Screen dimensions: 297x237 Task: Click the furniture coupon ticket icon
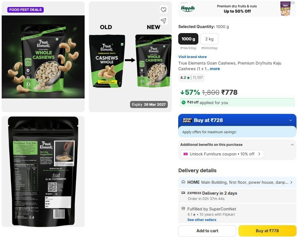[185, 154]
